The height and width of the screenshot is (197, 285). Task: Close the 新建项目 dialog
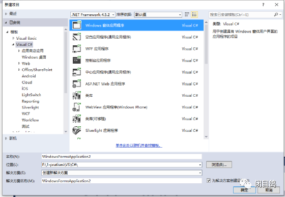(276, 5)
